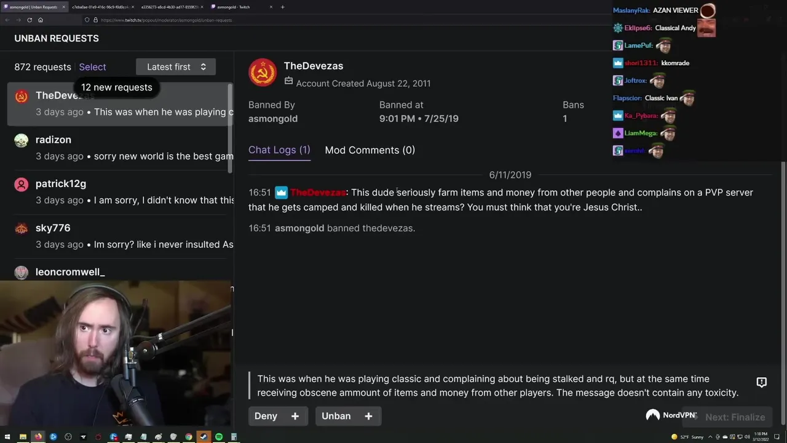Click the request note icon beside message
This screenshot has height=443, width=787.
pos(761,382)
